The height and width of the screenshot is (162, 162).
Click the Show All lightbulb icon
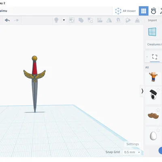click(56, 20)
